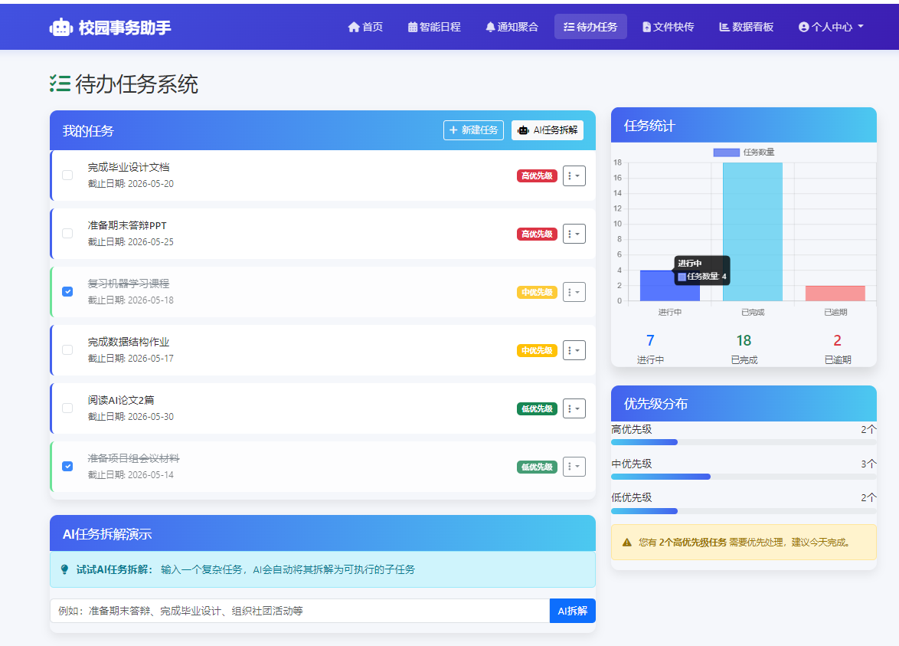
Task: Switch to the 待办任务 nav tab
Action: (x=590, y=26)
